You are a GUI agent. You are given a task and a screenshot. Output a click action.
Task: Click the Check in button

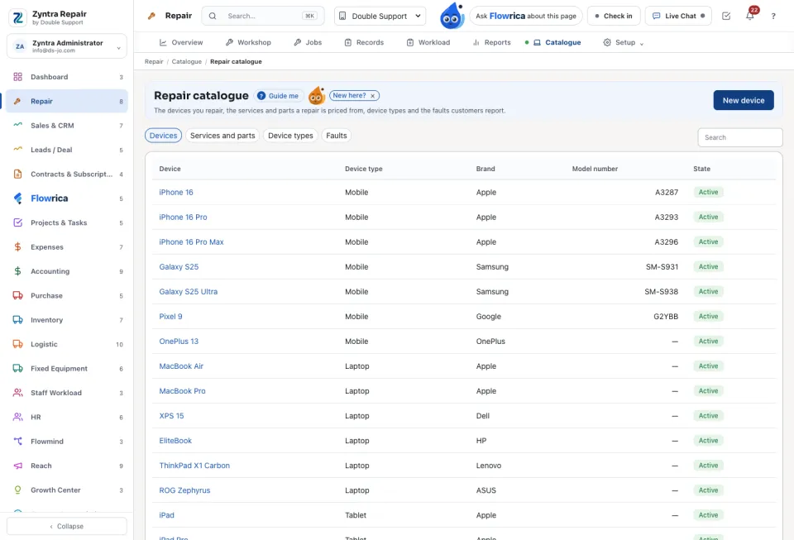(614, 17)
